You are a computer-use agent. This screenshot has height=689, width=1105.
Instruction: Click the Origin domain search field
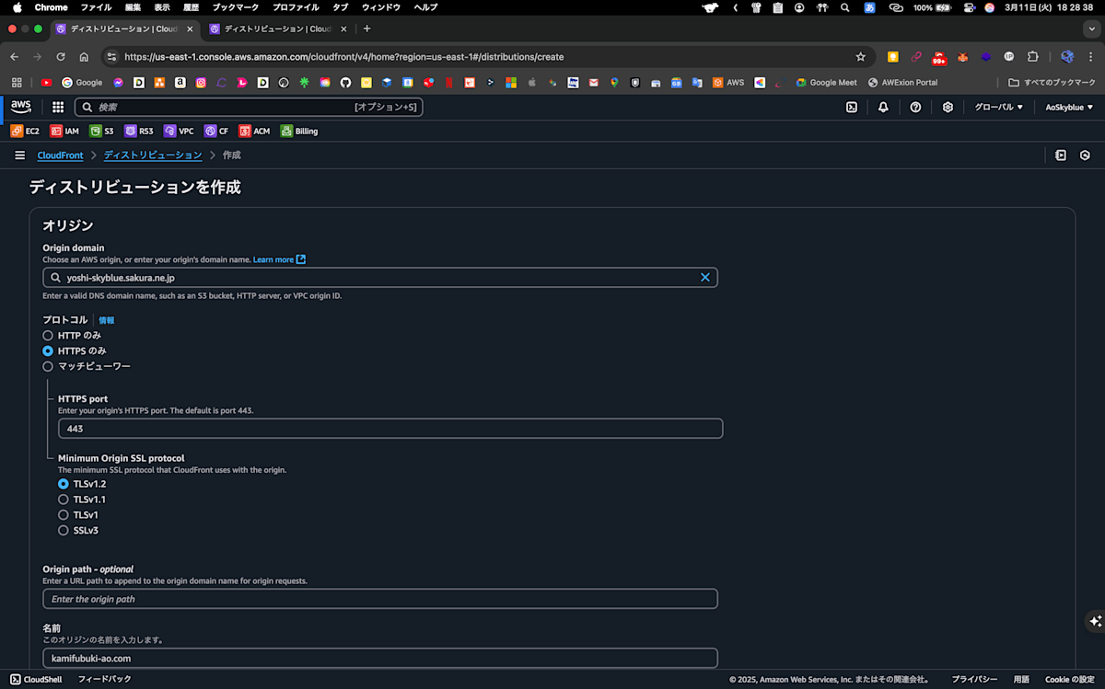pos(380,277)
